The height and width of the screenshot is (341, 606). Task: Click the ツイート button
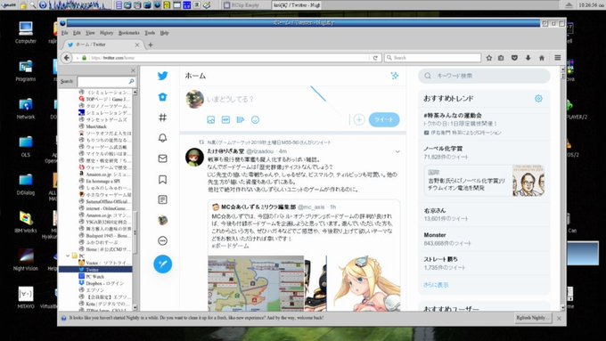point(384,119)
